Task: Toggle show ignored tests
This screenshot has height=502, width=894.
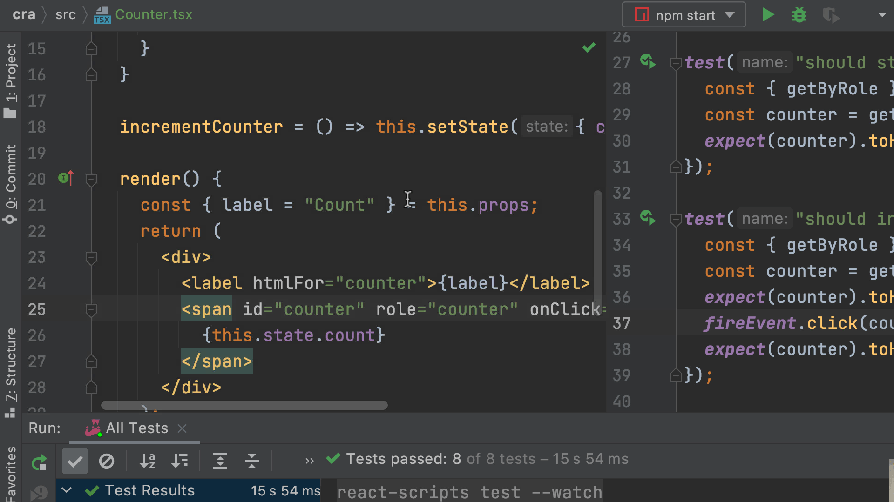Action: [106, 461]
